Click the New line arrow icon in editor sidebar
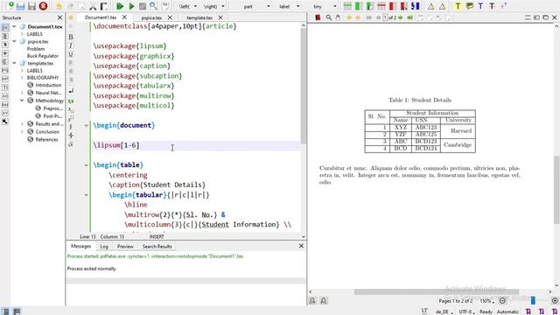 [71, 91]
